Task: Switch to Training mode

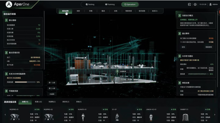Action: coord(110,5)
